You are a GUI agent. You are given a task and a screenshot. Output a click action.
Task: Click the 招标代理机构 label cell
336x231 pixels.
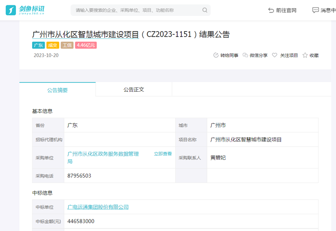48,140
